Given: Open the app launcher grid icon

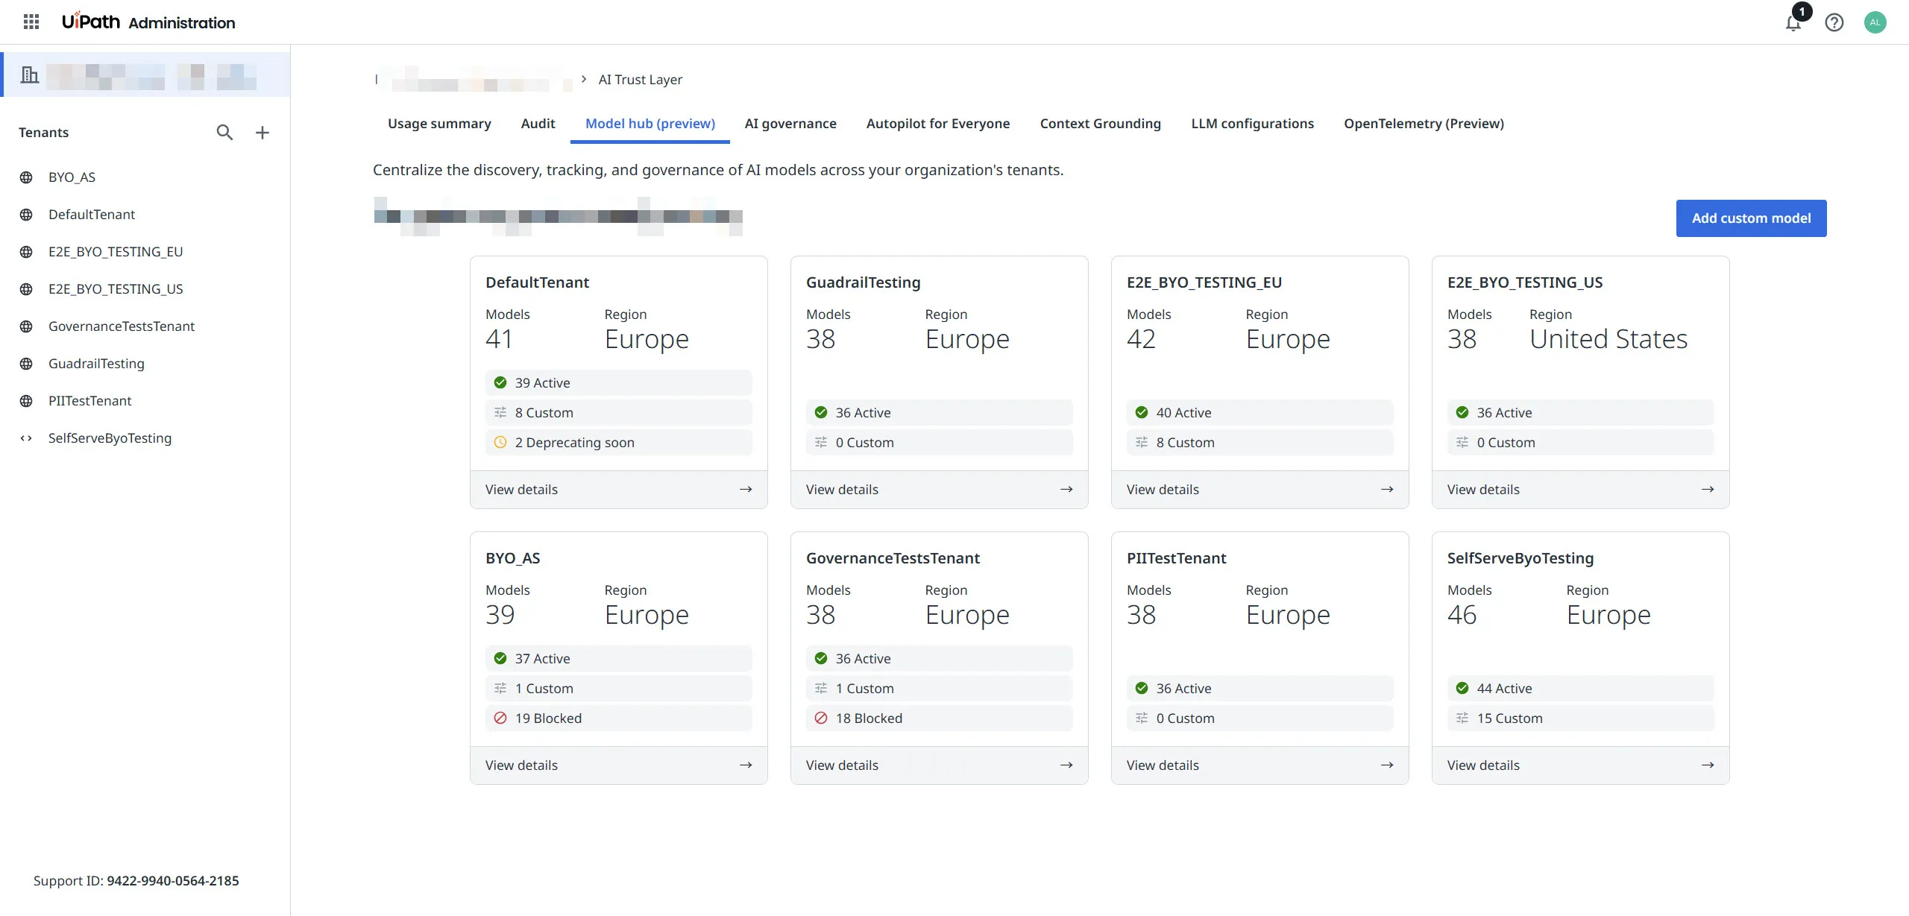Looking at the screenshot, I should click(x=31, y=22).
